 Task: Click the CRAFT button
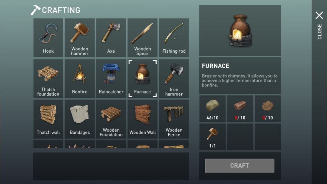[x=239, y=166]
